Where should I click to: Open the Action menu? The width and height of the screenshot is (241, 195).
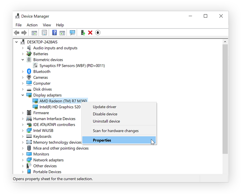click(32, 25)
